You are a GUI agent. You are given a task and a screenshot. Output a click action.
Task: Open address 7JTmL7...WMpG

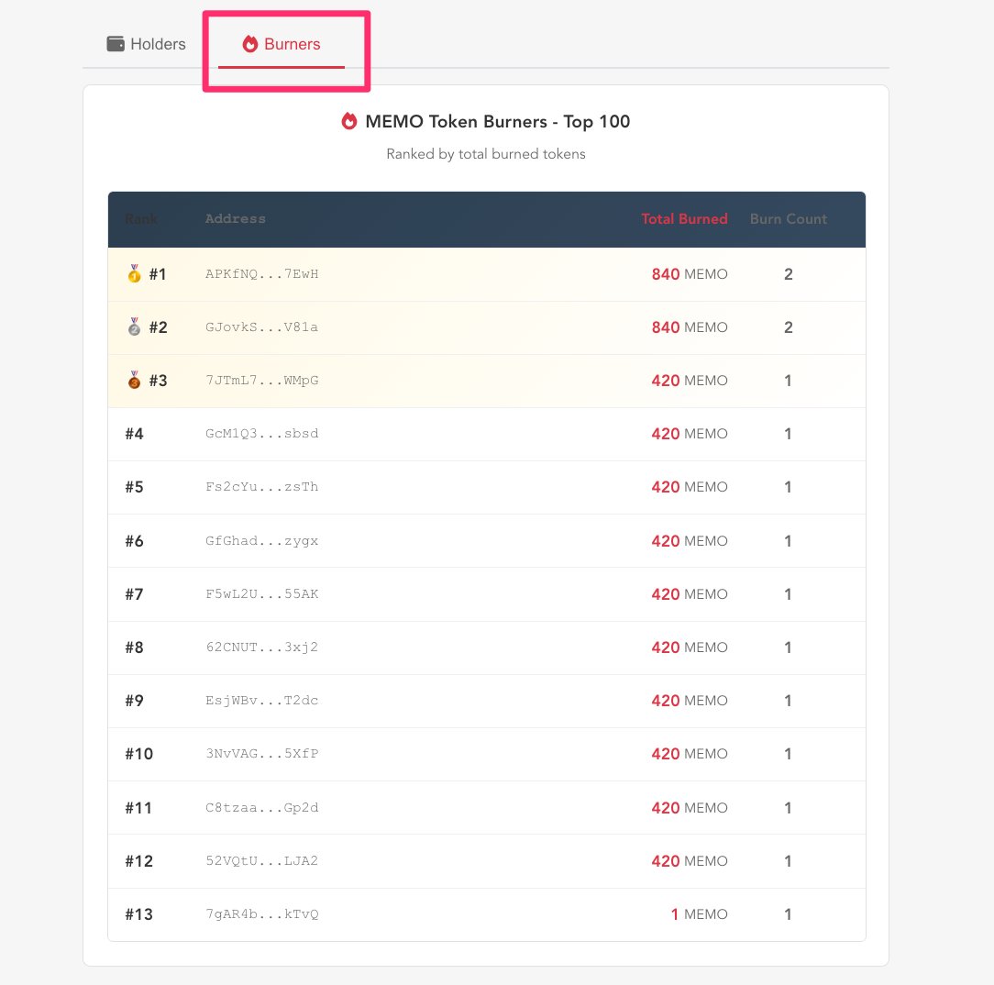(262, 381)
